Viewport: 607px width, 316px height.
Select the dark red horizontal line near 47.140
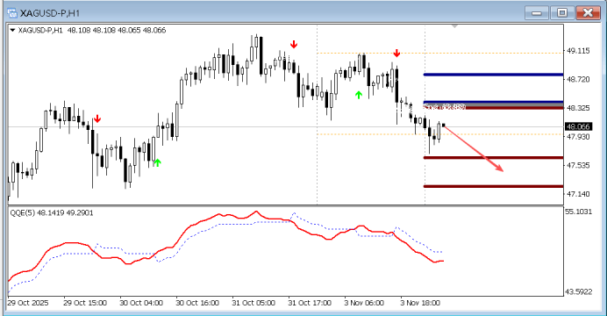click(494, 186)
